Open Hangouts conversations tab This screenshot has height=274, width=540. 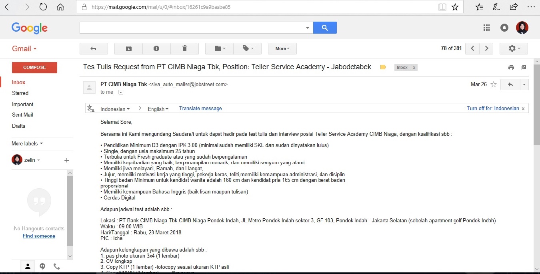coord(42,266)
